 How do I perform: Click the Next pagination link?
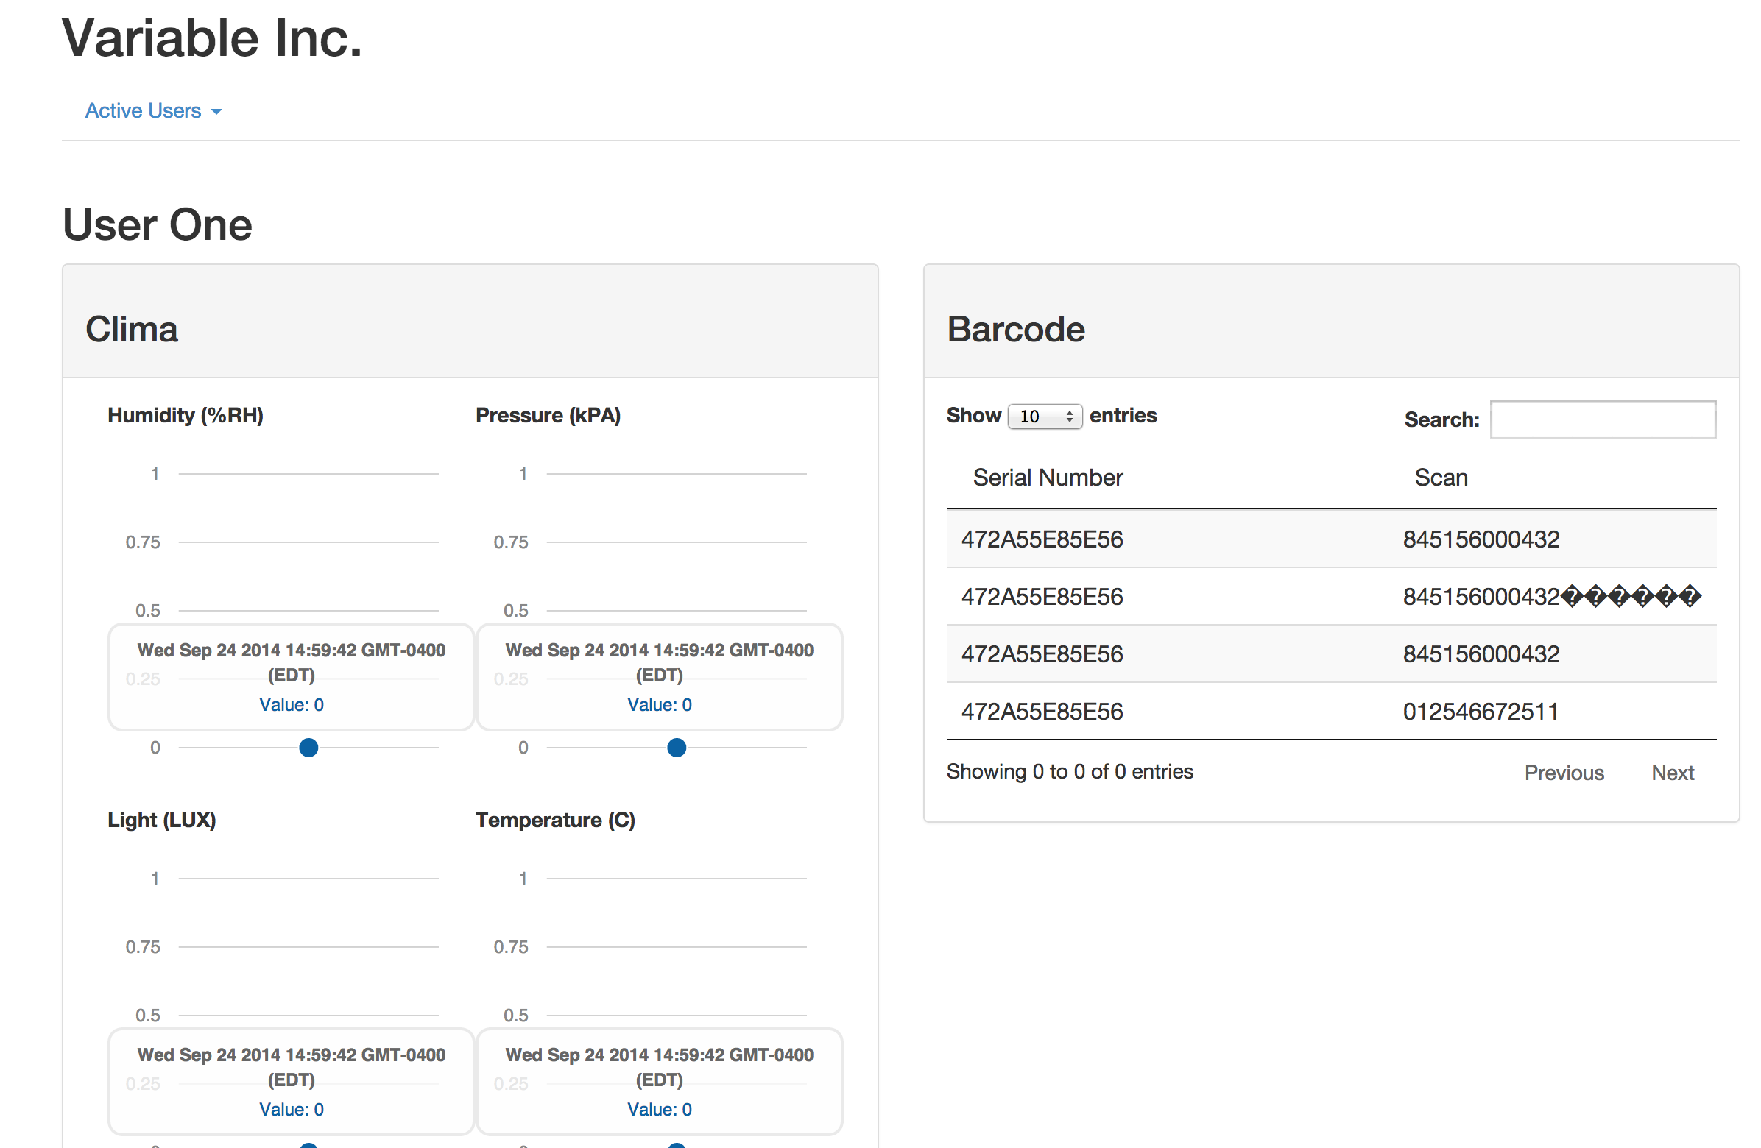coord(1672,772)
